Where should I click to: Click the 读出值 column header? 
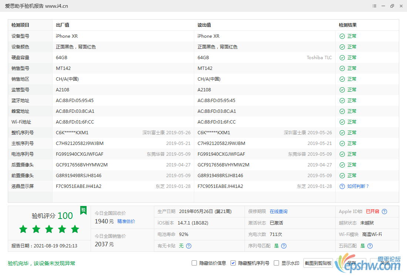pyautogui.click(x=204, y=25)
